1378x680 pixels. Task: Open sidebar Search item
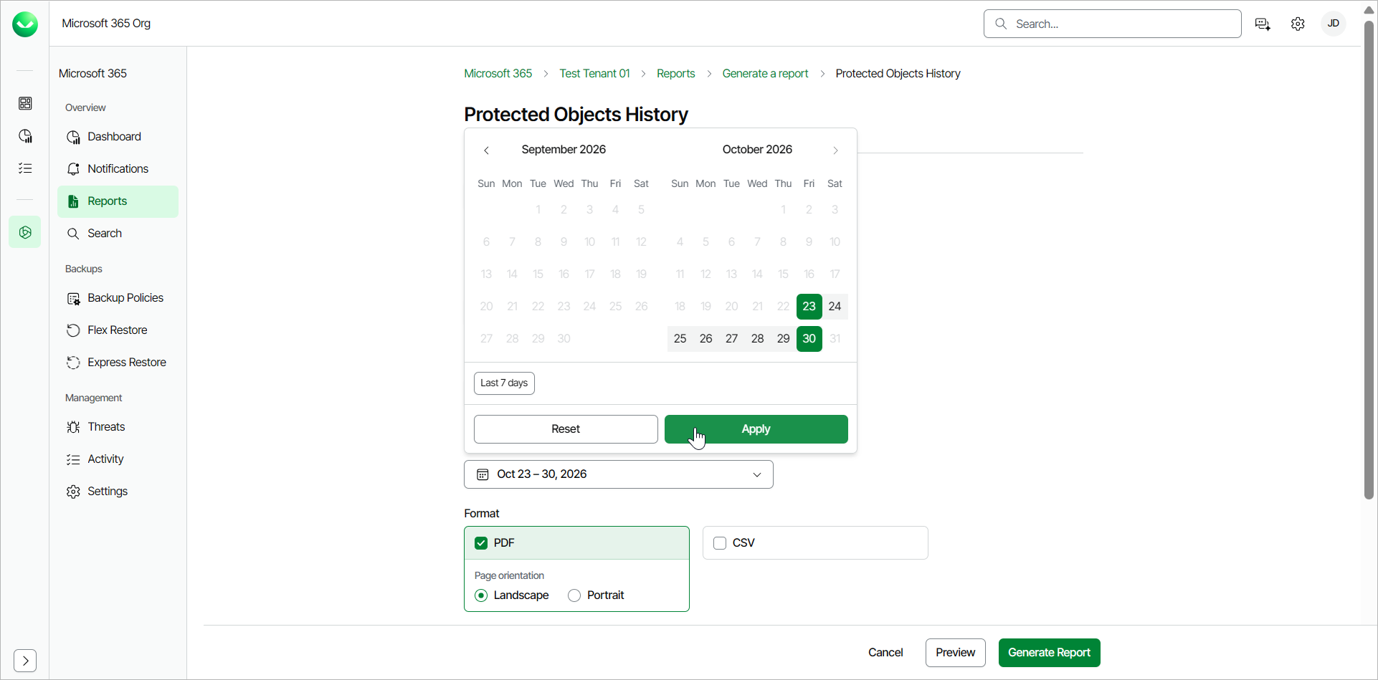coord(118,234)
